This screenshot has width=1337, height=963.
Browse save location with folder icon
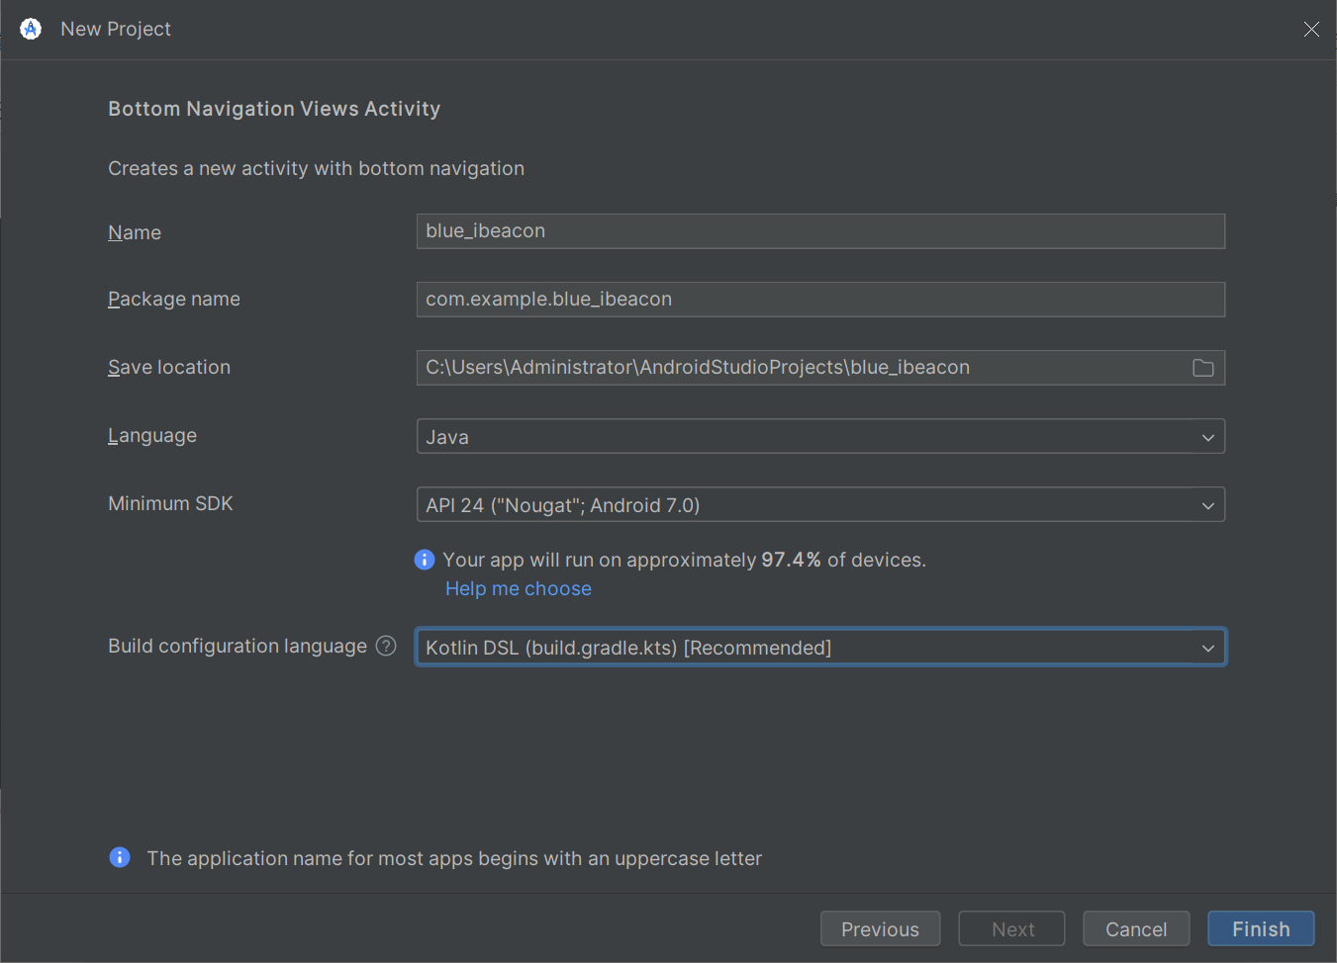pos(1202,368)
